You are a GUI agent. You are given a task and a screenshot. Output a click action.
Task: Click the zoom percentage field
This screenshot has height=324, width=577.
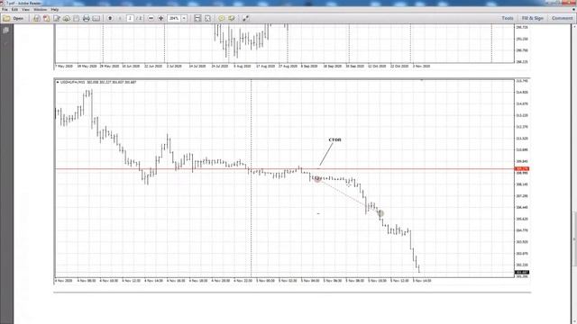174,18
